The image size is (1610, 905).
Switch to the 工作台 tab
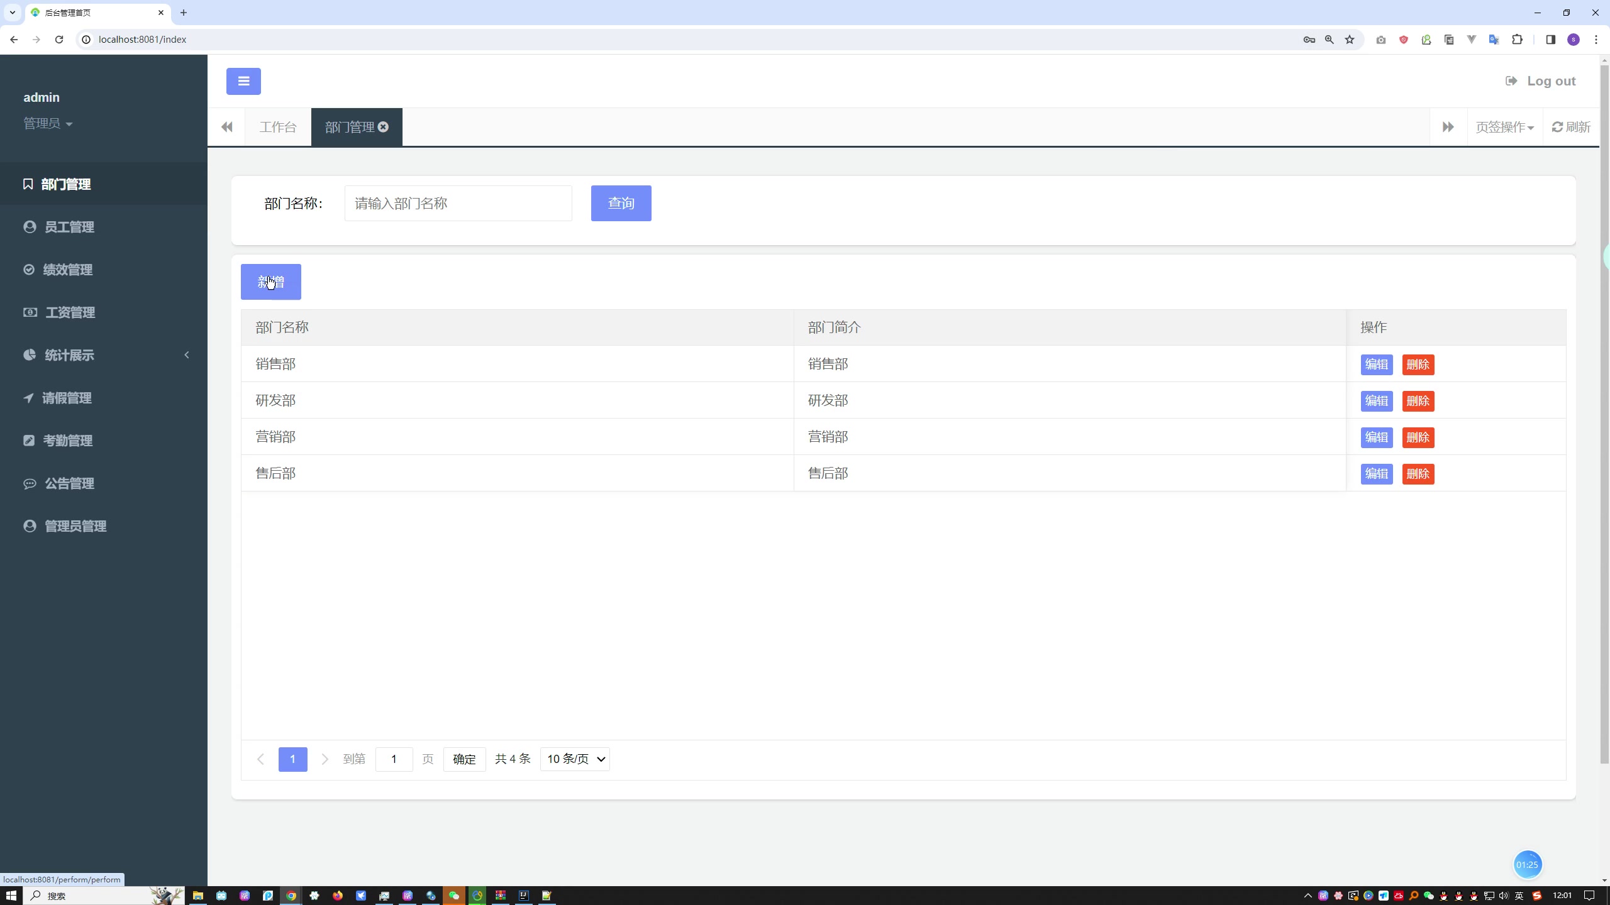[x=278, y=127]
